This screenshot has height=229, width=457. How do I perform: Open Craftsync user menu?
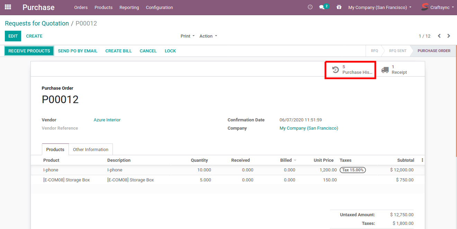pos(438,7)
